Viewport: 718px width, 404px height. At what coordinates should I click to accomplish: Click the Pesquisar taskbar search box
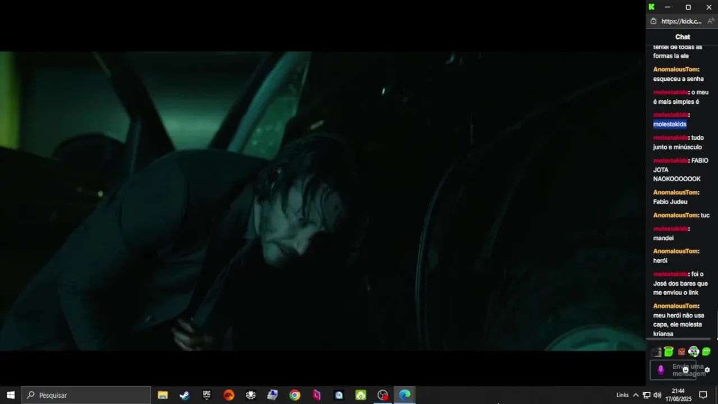click(x=86, y=395)
